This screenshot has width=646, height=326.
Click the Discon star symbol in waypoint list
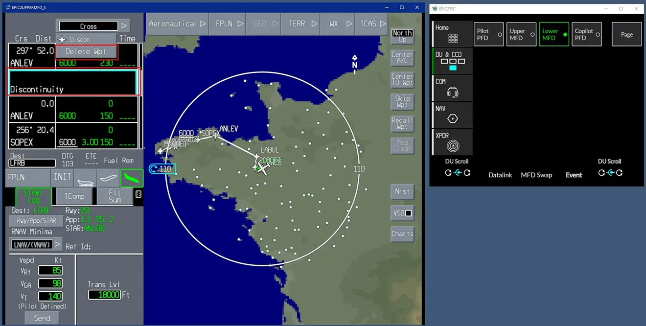pyautogui.click(x=62, y=39)
